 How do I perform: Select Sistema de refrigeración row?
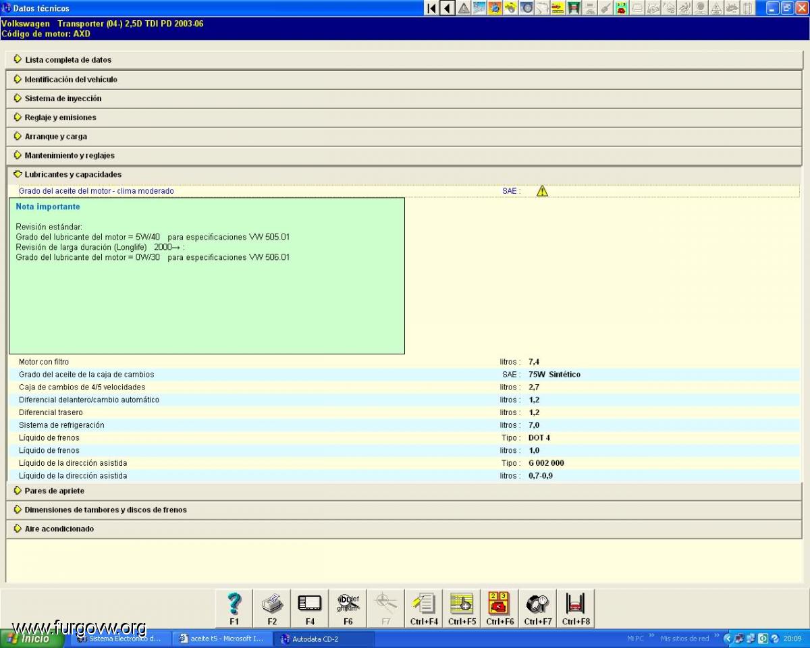[x=404, y=425]
